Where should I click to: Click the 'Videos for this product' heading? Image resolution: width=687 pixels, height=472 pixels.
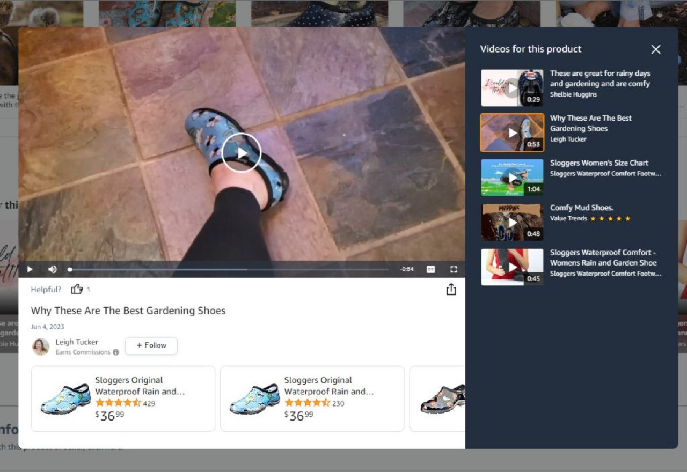[x=531, y=49]
